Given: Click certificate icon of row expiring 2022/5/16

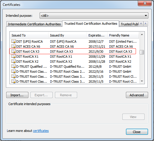Looking at the screenshot, I should (x=14, y=72).
